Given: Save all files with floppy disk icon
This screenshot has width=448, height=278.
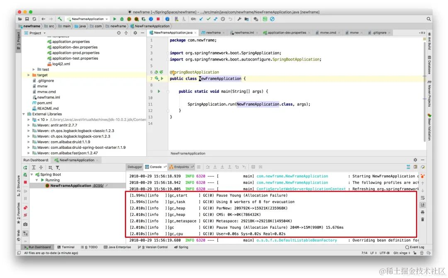Looking at the screenshot, I should click(x=27, y=19).
